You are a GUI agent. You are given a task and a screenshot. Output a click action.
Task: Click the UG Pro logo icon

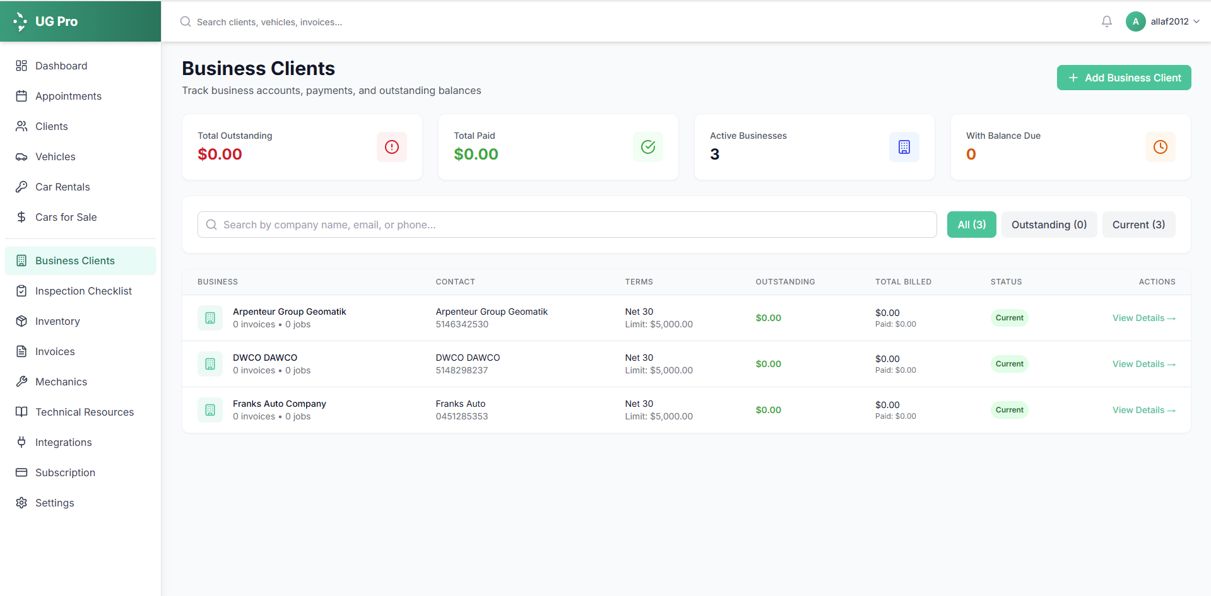20,21
